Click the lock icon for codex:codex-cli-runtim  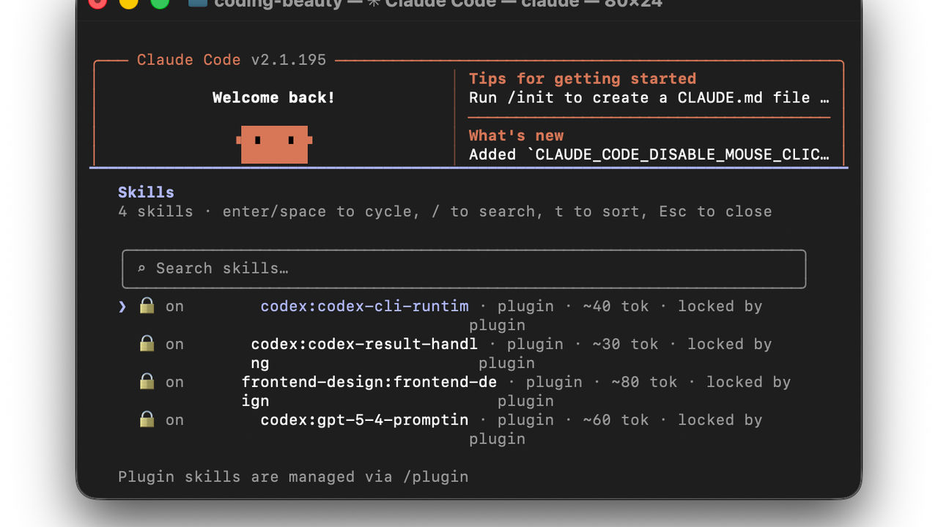147,306
